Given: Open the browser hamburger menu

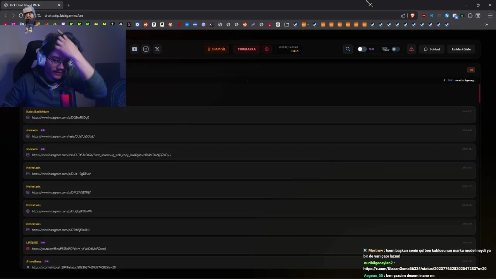Looking at the screenshot, I should click(490, 15).
